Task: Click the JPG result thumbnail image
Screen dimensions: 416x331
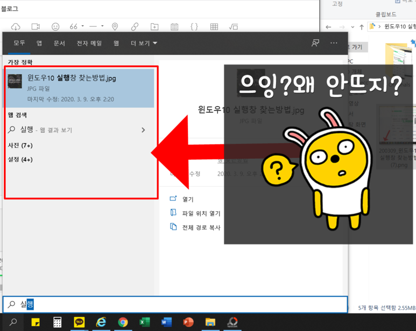Action: pyautogui.click(x=15, y=81)
